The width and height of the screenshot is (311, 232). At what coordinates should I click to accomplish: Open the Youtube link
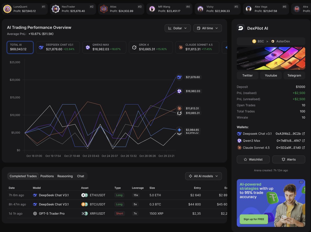[271, 76]
